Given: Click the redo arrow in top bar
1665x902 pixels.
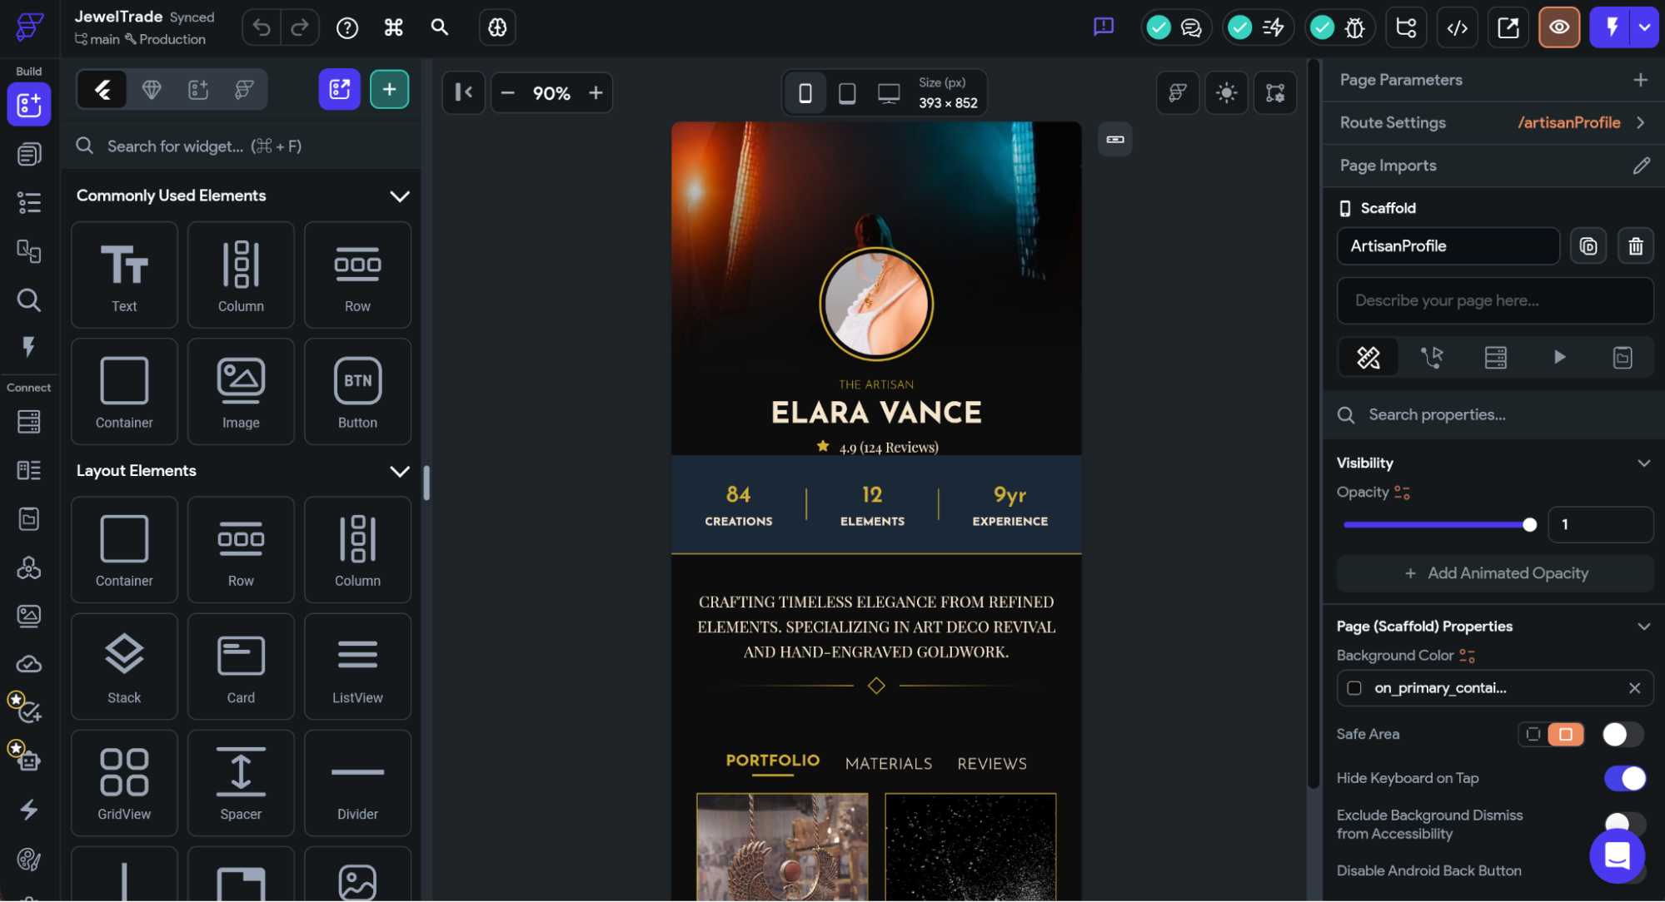Looking at the screenshot, I should tap(300, 27).
